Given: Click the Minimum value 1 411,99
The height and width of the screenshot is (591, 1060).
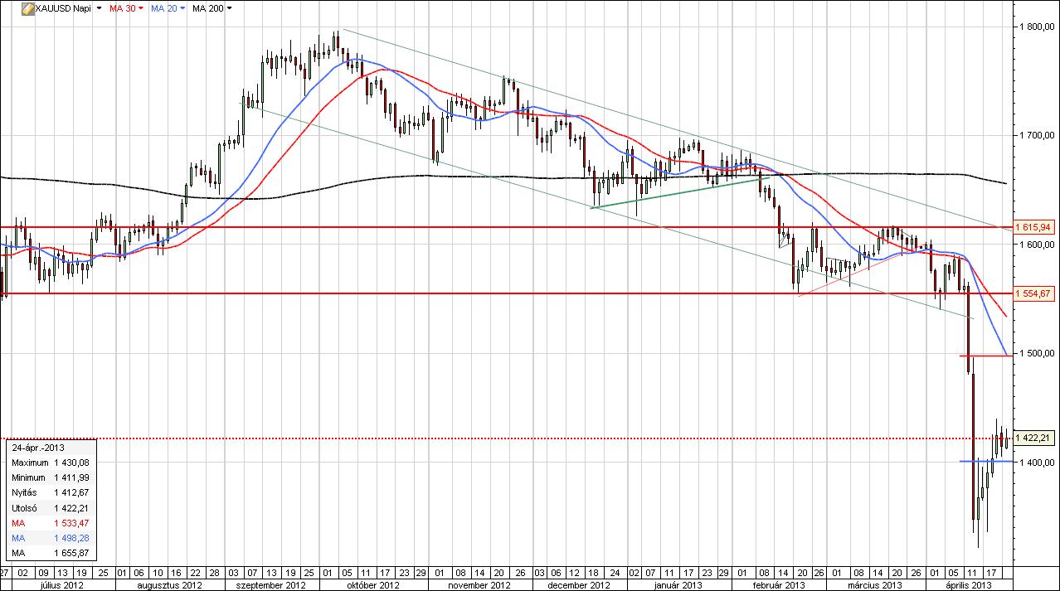Looking at the screenshot, I should [72, 477].
